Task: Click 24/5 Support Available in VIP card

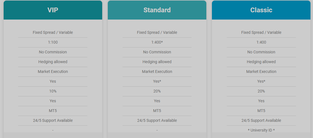Action: (53, 121)
